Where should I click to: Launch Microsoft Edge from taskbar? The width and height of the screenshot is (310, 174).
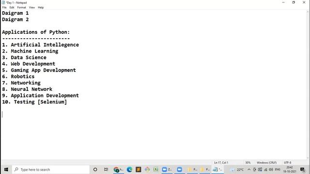coord(129,170)
